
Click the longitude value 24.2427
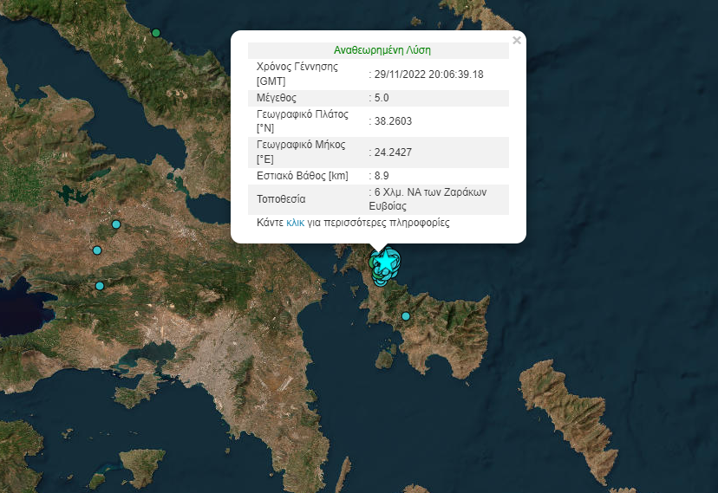(x=392, y=152)
